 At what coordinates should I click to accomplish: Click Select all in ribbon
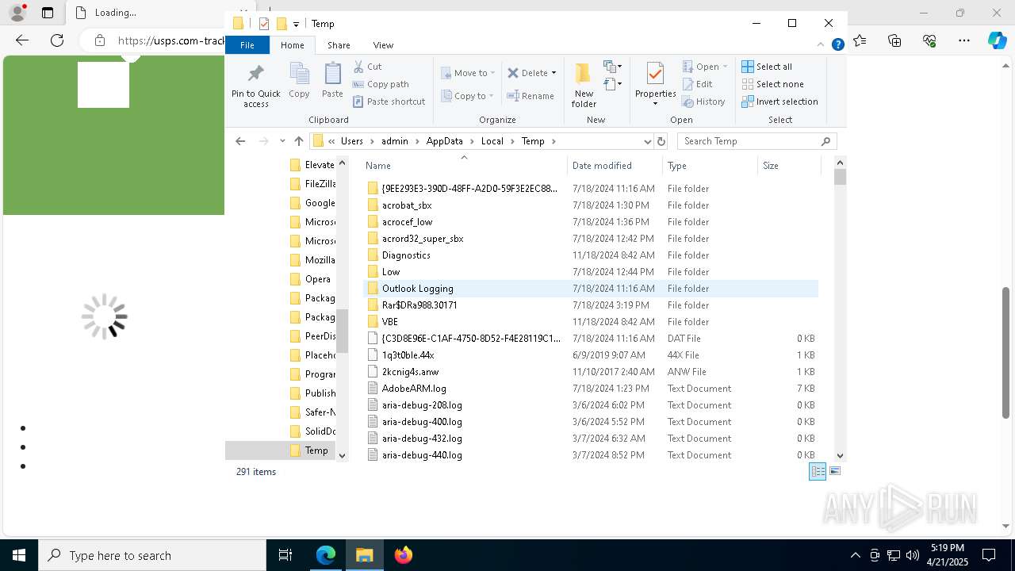click(767, 67)
